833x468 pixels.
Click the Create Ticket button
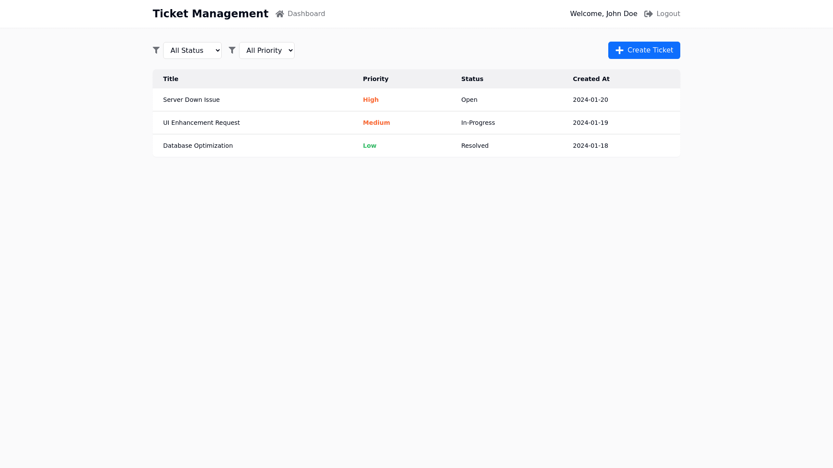tap(644, 50)
